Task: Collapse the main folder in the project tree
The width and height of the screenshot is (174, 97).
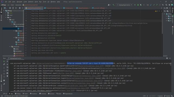Action: point(8,20)
